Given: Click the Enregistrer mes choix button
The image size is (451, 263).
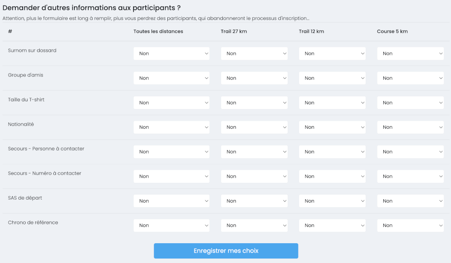Looking at the screenshot, I should (225, 251).
